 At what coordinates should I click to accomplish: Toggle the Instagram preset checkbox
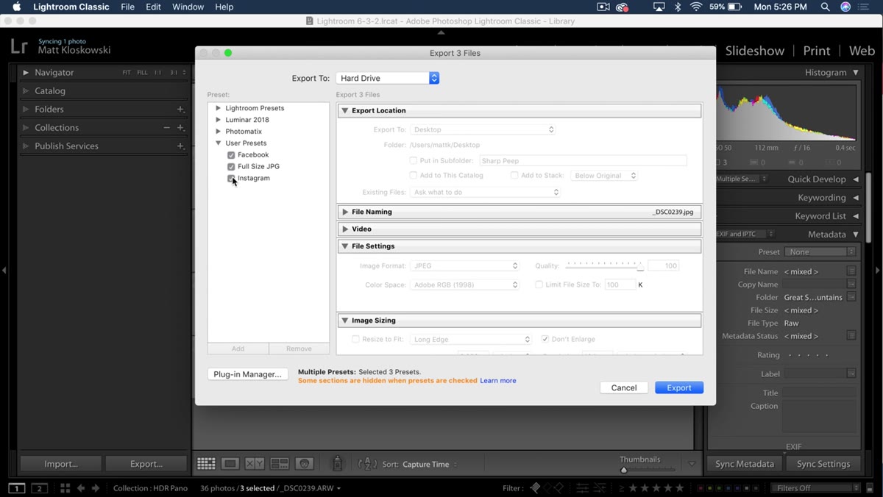231,179
